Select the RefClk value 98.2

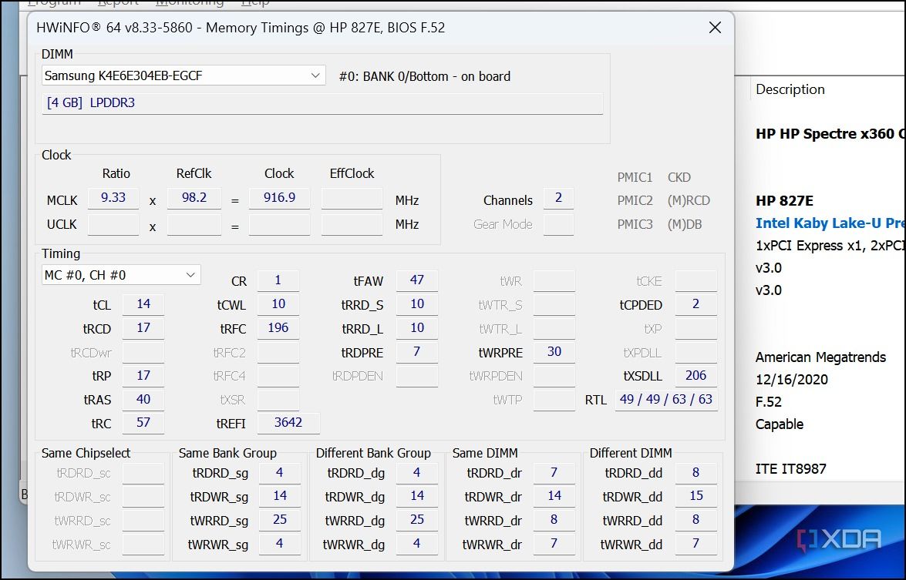coord(194,198)
